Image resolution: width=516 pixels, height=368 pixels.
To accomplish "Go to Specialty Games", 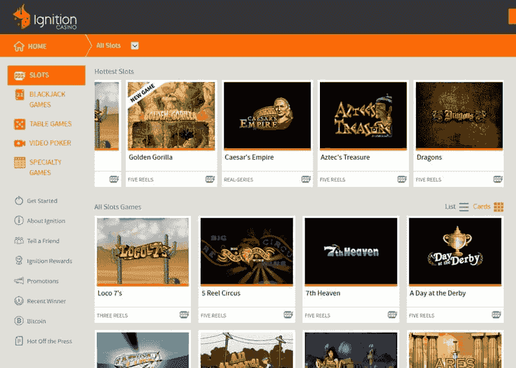I will (46, 168).
